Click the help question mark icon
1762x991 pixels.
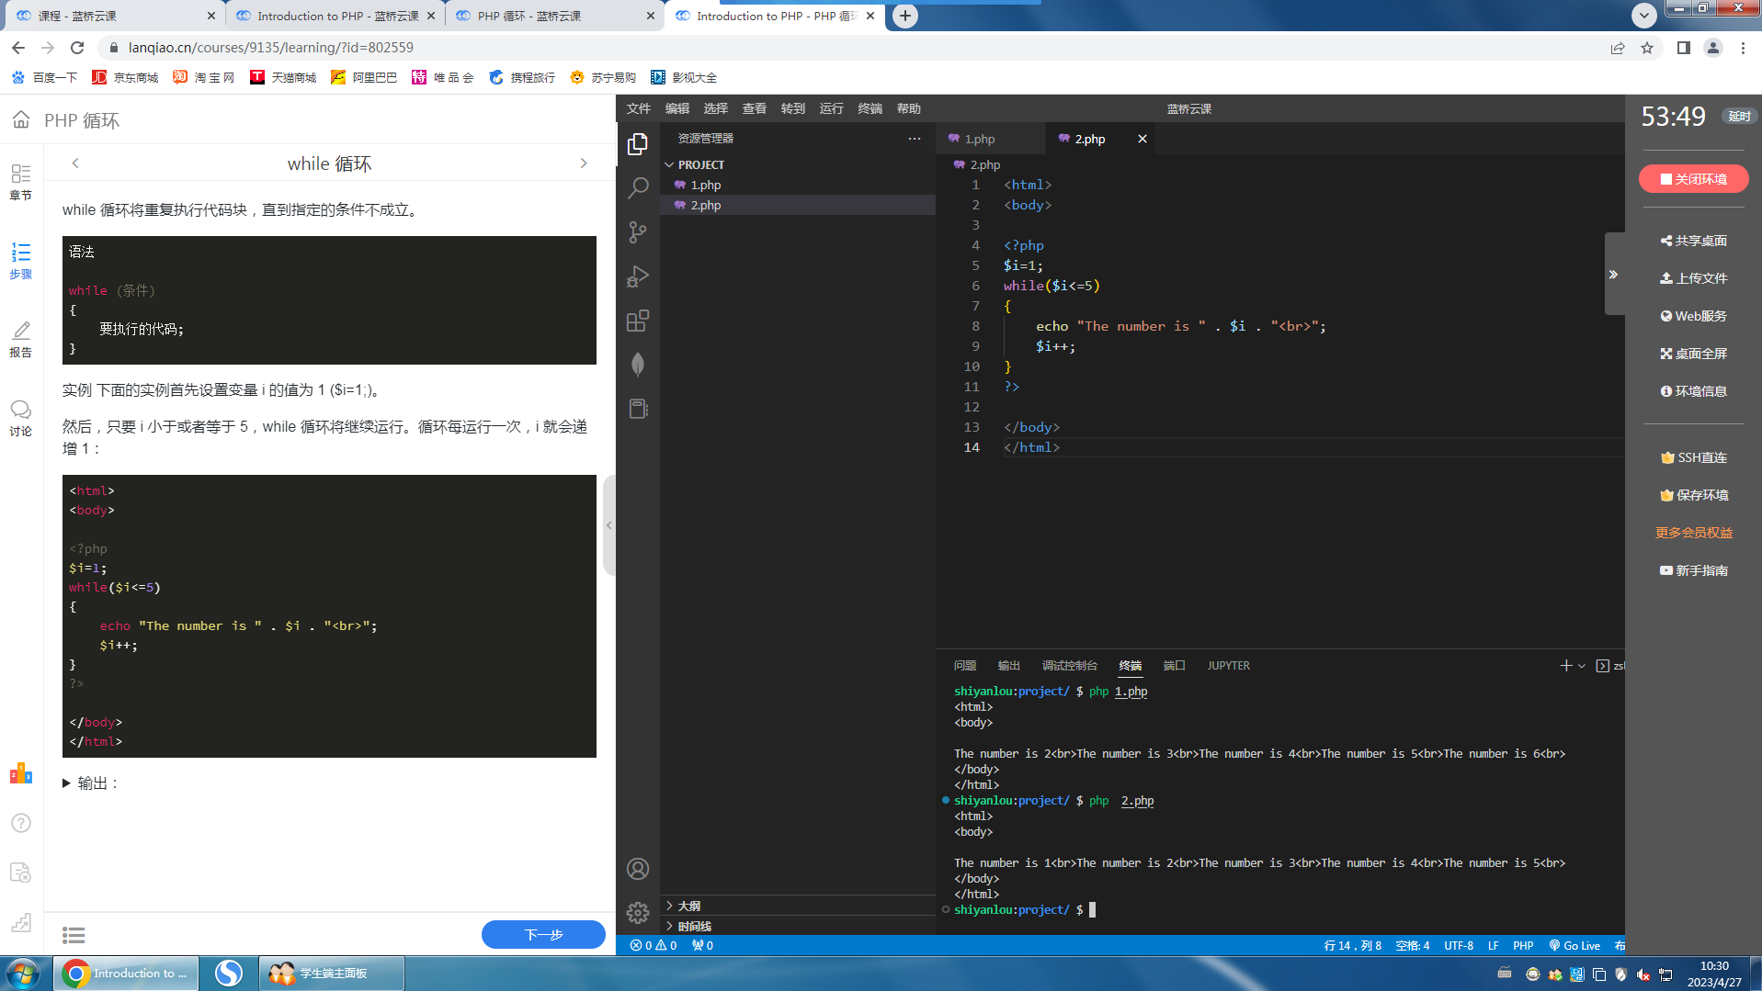point(21,823)
